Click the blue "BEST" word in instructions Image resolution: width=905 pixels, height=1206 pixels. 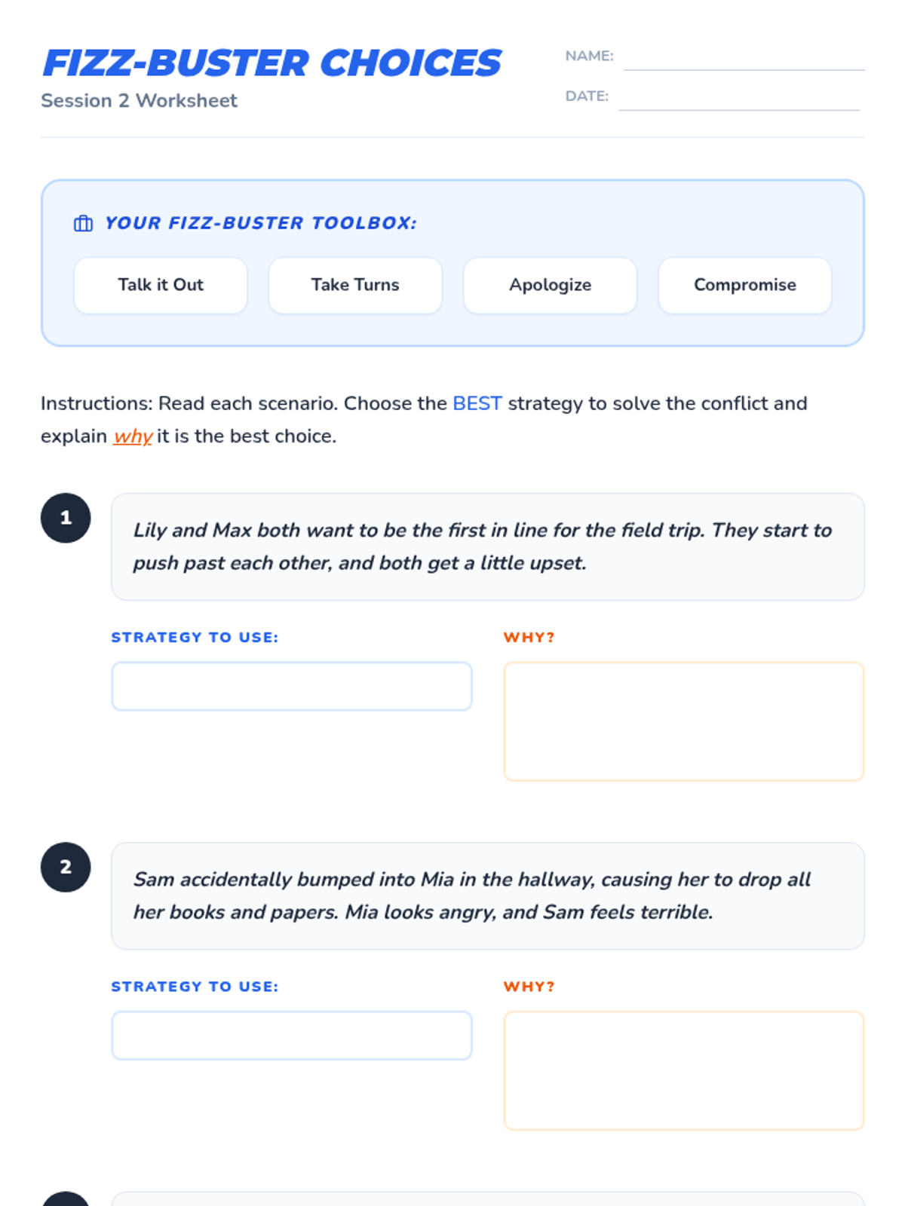pos(477,403)
